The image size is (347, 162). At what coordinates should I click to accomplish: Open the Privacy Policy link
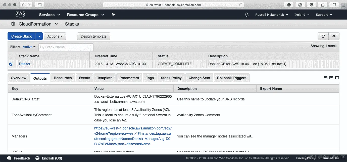[x=306, y=158]
